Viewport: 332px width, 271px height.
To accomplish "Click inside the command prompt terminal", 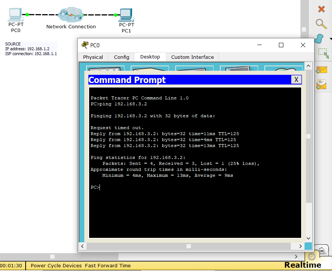I will [x=195, y=163].
